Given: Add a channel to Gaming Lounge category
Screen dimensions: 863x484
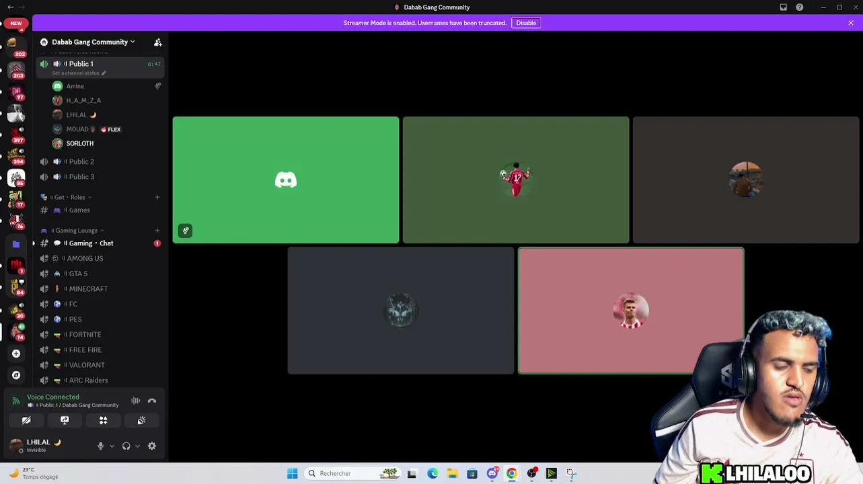Looking at the screenshot, I should pyautogui.click(x=157, y=231).
